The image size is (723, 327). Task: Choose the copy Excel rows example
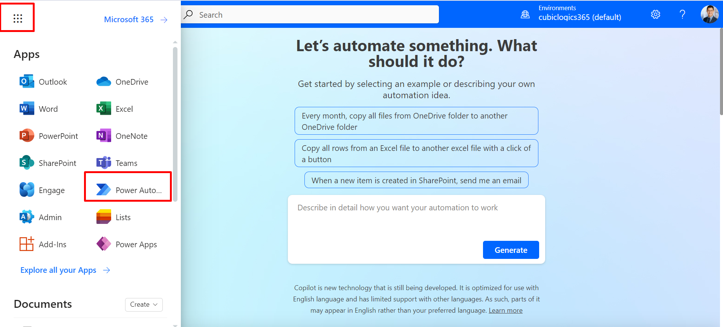416,153
